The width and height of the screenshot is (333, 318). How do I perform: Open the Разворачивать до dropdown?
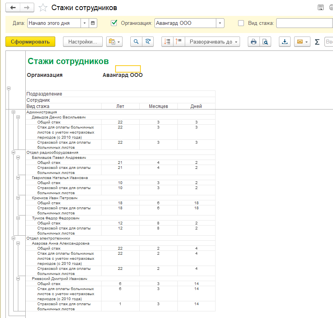tap(212, 42)
